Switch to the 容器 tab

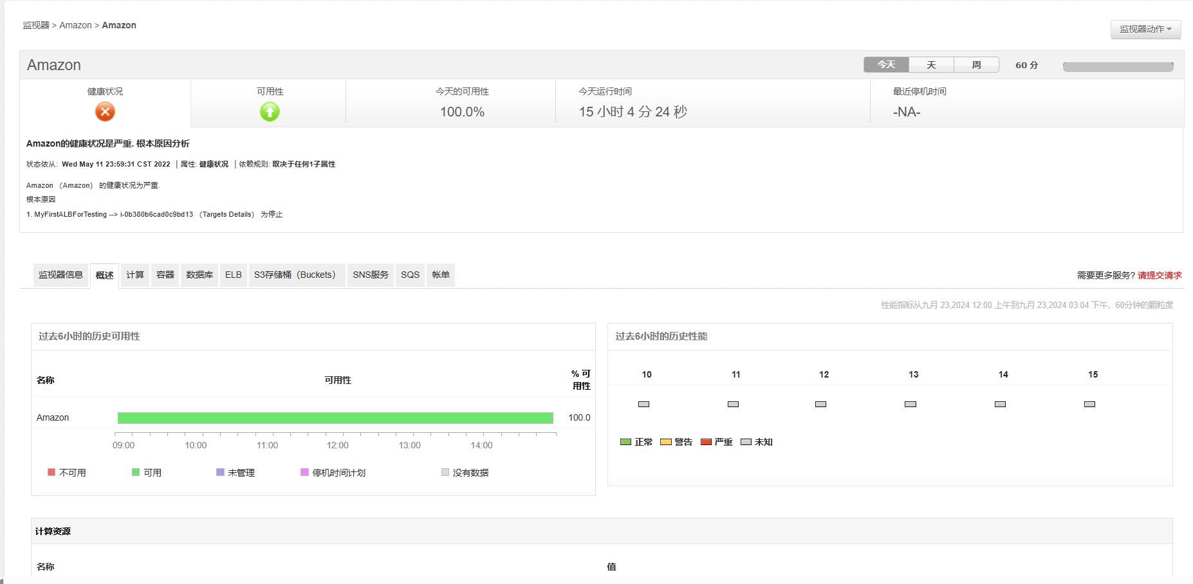(x=165, y=275)
